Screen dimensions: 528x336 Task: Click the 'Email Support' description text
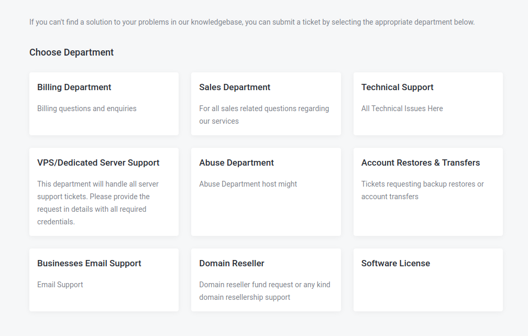coord(60,285)
